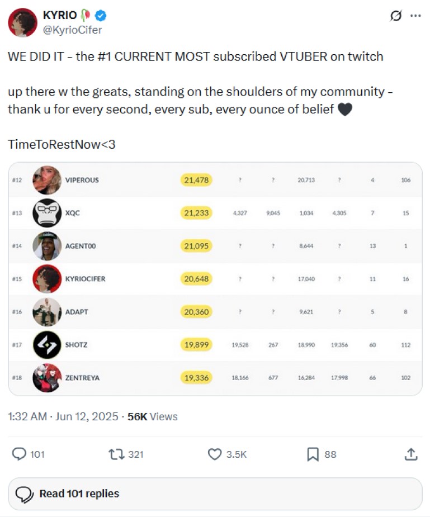Click the VIPEROUS avatar image
The image size is (430, 517).
click(x=47, y=180)
